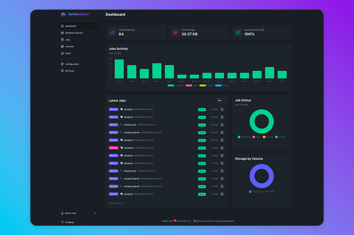Click the Collapse sidebar icon
The width and height of the screenshot is (354, 235).
tap(63, 222)
